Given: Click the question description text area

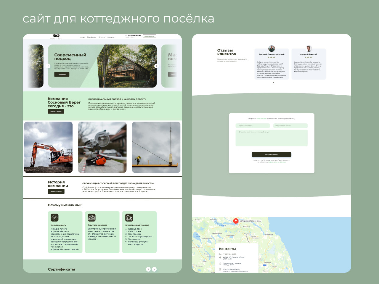Looking at the screenshot, I should click(x=272, y=138).
